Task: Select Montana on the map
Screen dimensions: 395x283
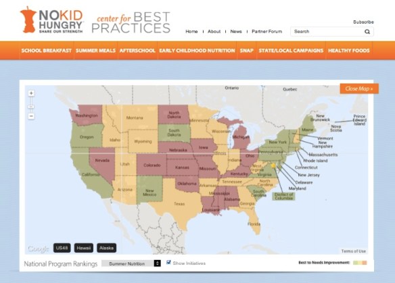Action: pyautogui.click(x=135, y=118)
